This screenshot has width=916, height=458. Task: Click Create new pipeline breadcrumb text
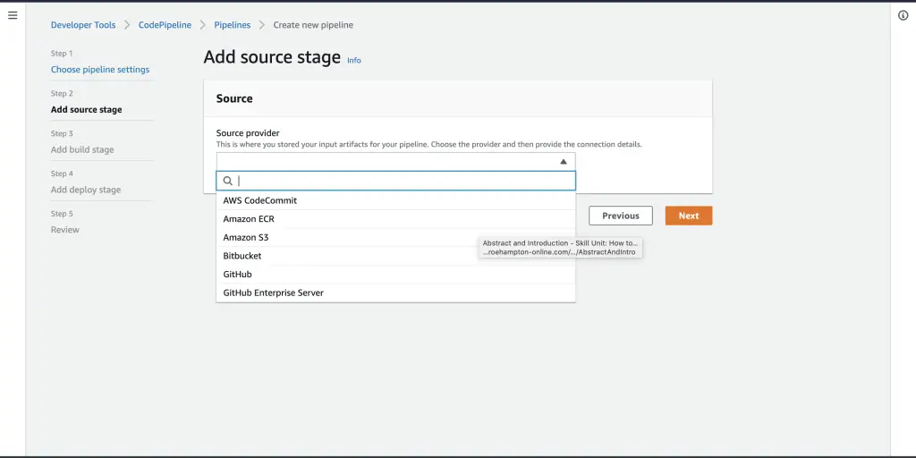click(x=313, y=25)
